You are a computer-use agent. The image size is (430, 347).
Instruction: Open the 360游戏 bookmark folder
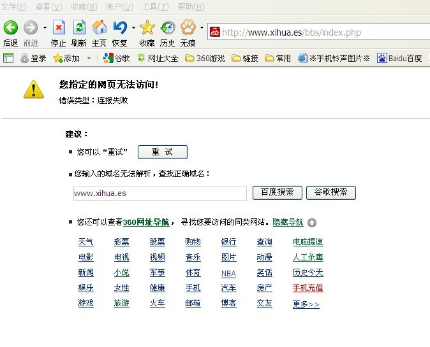205,59
